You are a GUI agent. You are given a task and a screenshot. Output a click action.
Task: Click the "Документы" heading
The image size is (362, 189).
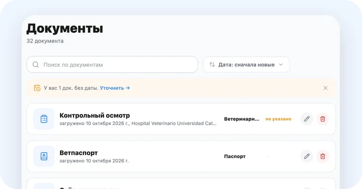[65, 28]
